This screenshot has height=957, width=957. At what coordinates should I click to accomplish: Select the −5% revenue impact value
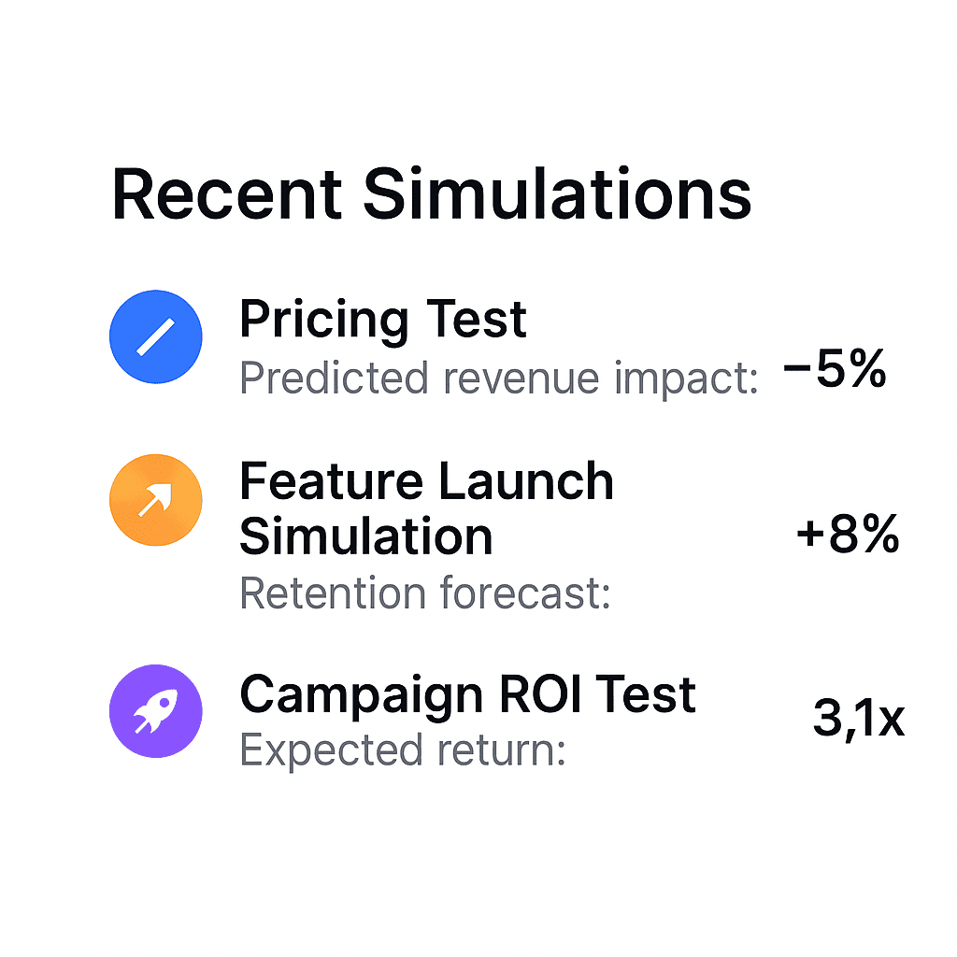tap(834, 371)
